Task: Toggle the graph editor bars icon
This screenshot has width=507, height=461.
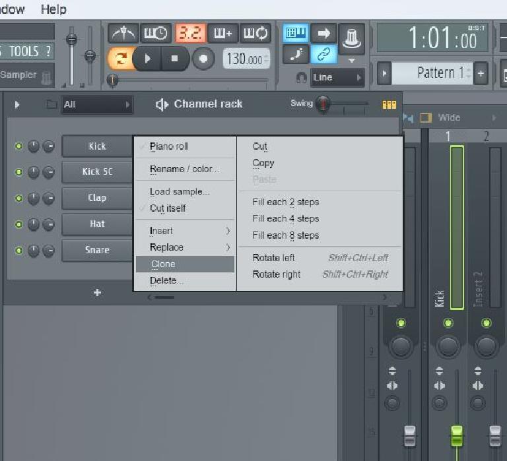Action: tap(389, 105)
